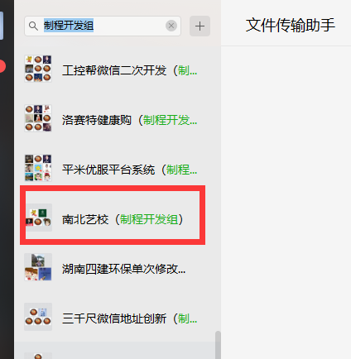Focus the search field containing 制程开发组
The image size is (351, 359).
tap(103, 26)
